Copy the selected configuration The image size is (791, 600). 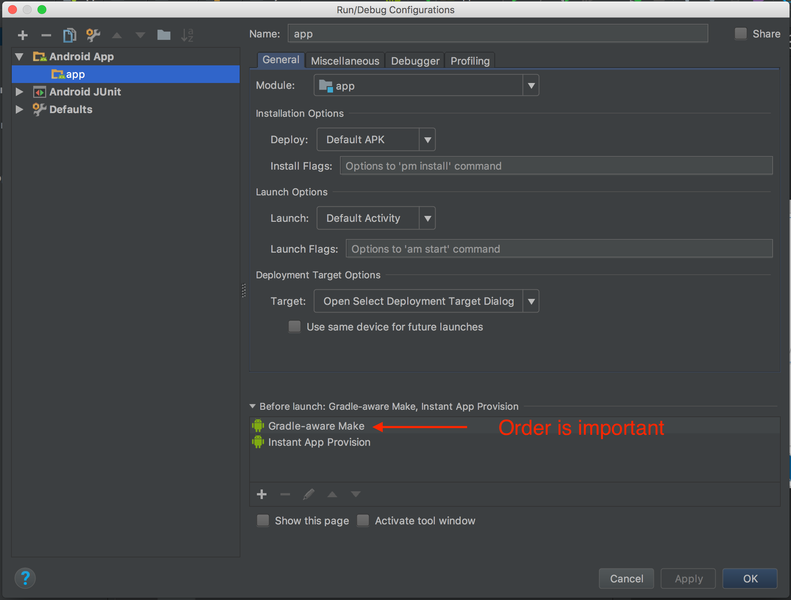click(69, 35)
